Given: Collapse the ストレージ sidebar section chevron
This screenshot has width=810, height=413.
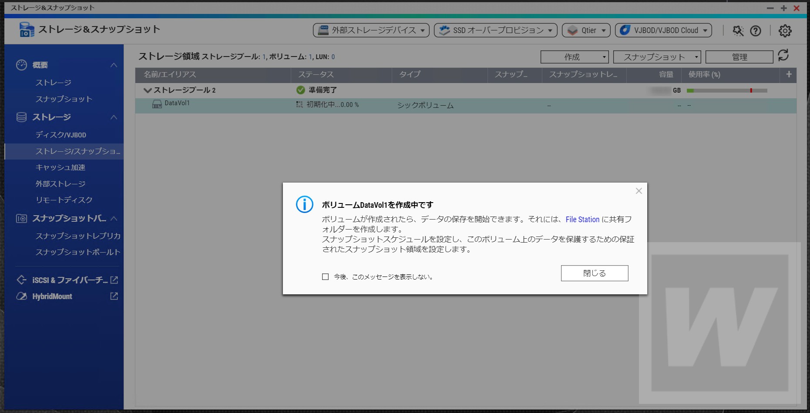Looking at the screenshot, I should 114,117.
